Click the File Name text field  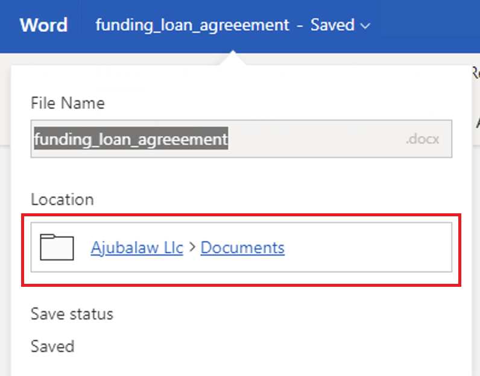314,140
